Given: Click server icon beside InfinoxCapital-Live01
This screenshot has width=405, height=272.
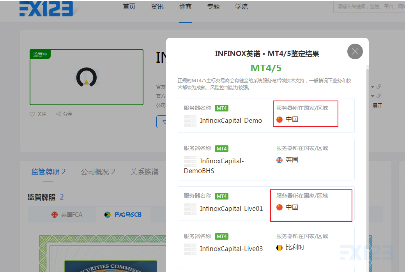Looking at the screenshot, I should (x=190, y=209).
